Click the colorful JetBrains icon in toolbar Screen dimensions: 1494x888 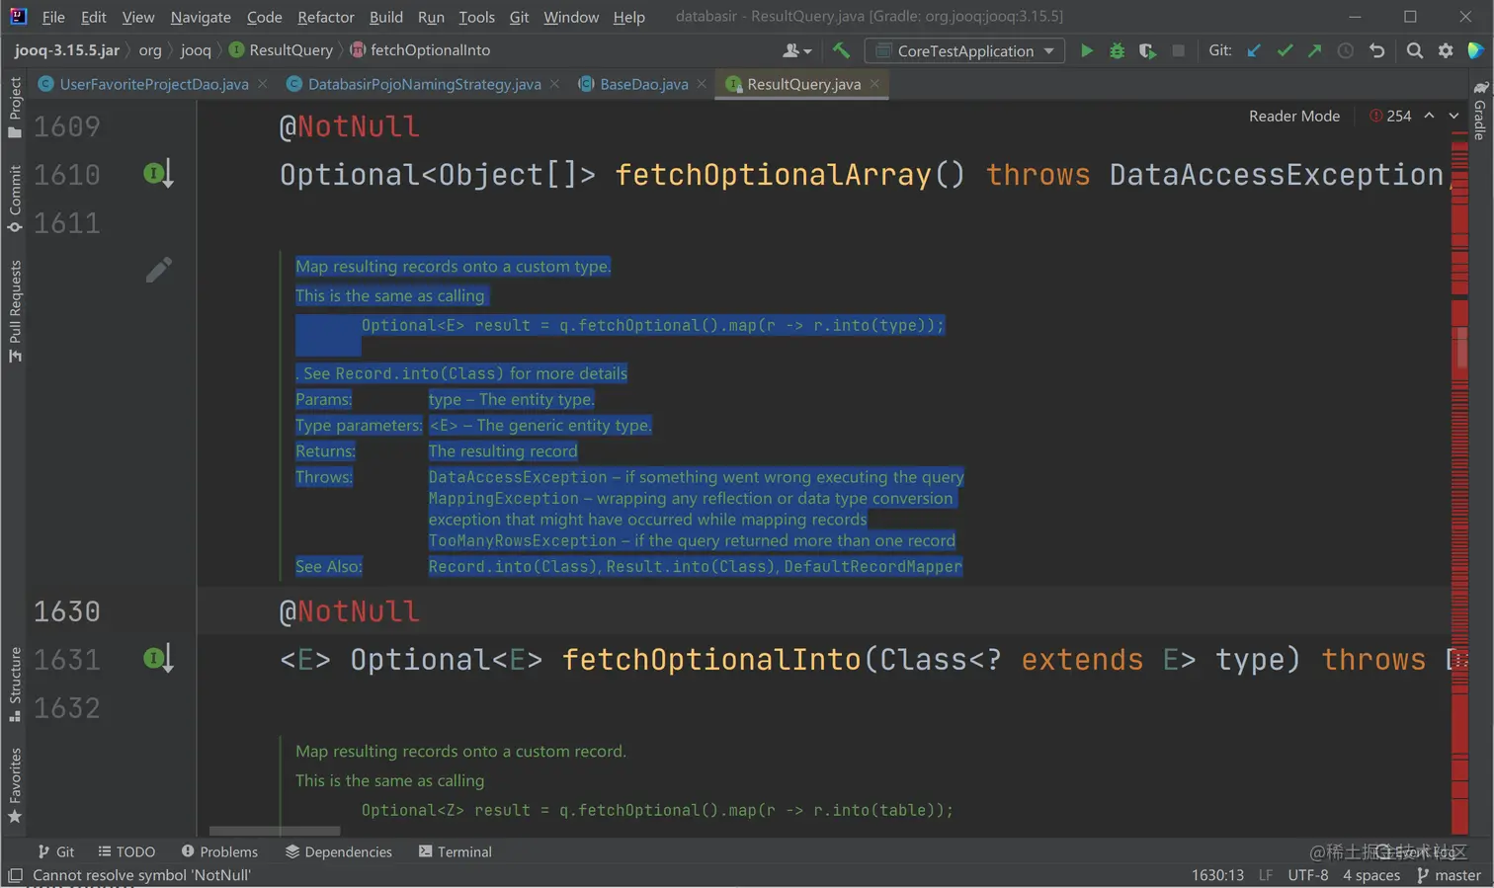click(1475, 50)
